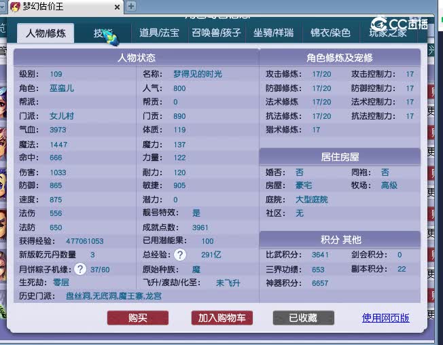Switch to the 召唤兽/孩子 tab
Viewport: 443px width, 345px height.
point(216,33)
